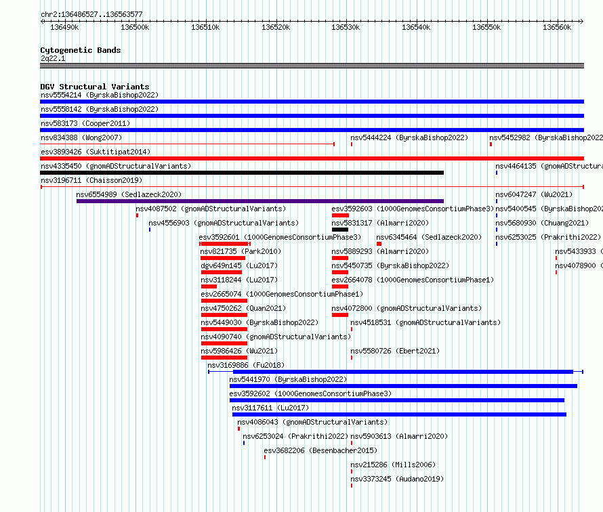
Task: Open nsv3196711 (Chaisson2019) variant label
Action: tap(91, 180)
